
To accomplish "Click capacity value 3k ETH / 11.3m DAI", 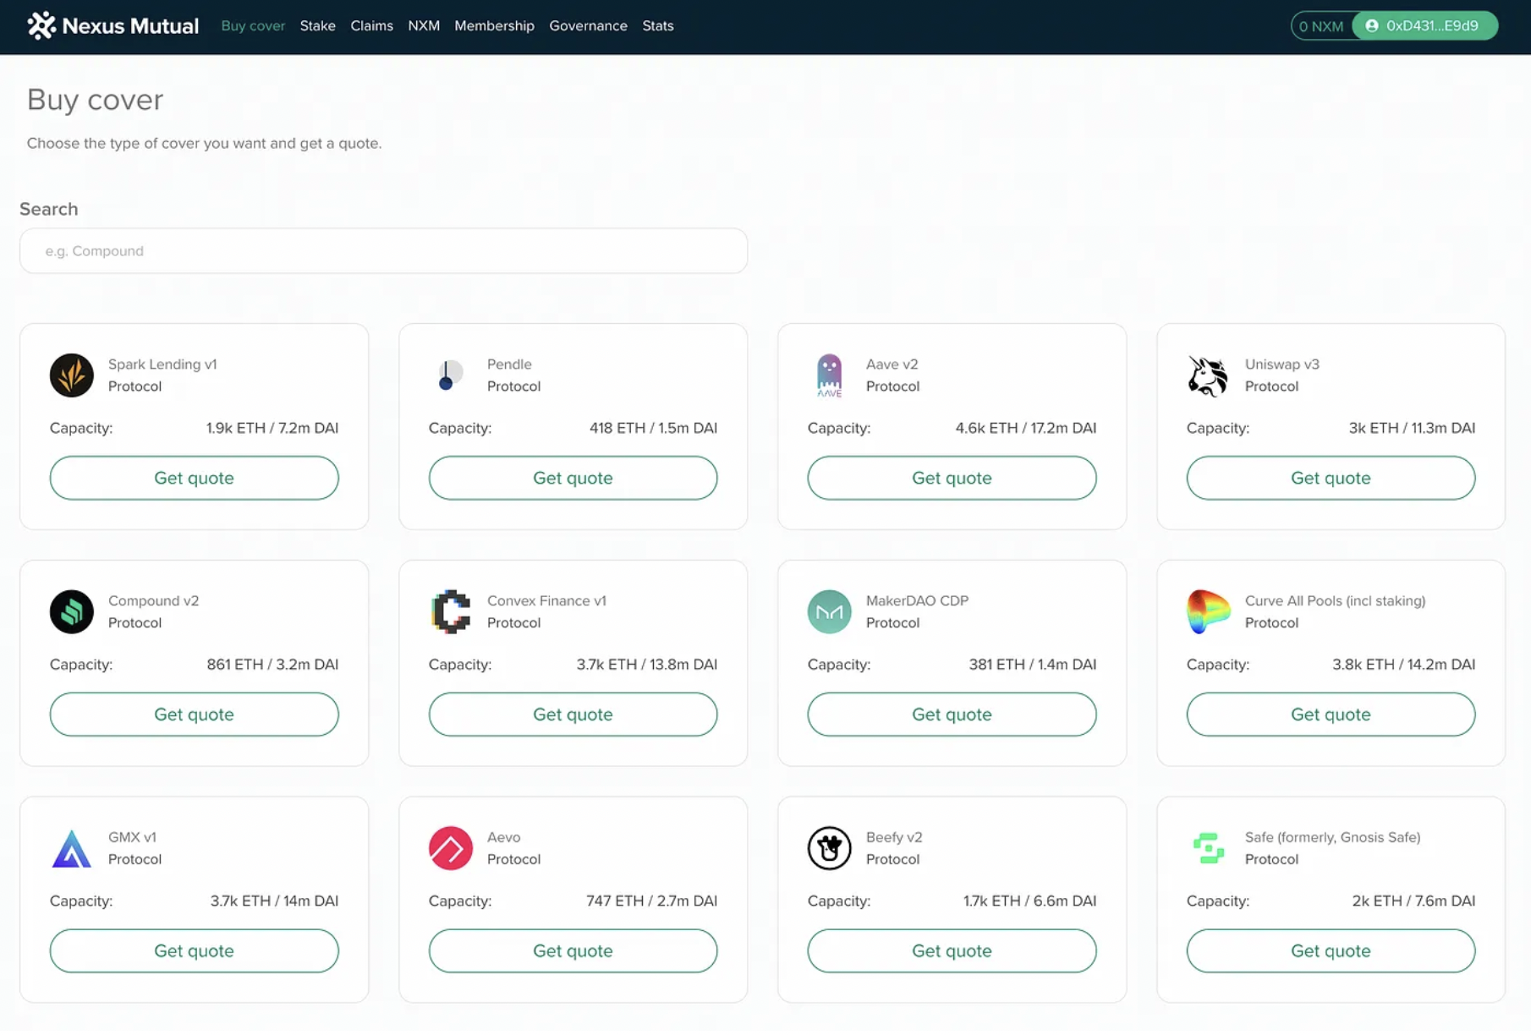I will coord(1412,428).
